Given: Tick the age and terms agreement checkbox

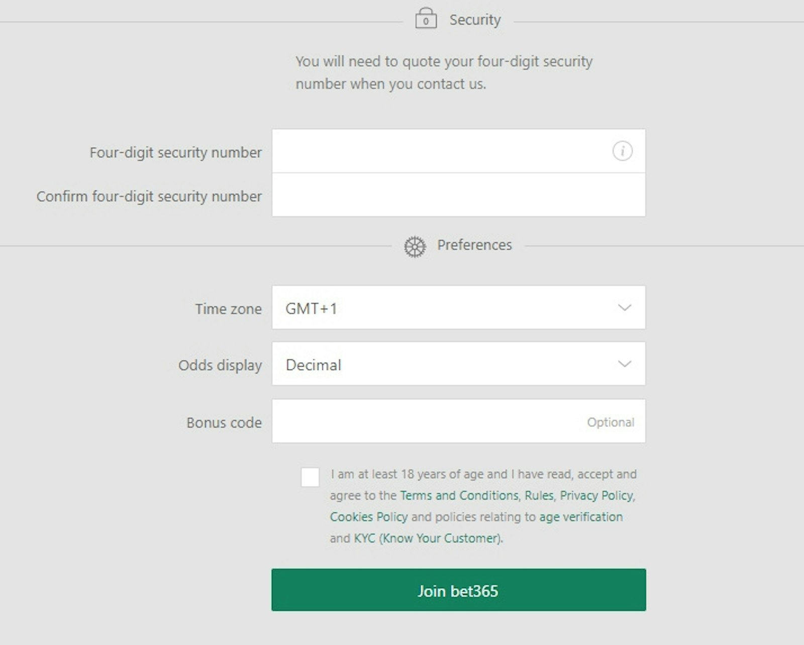Looking at the screenshot, I should pos(310,477).
